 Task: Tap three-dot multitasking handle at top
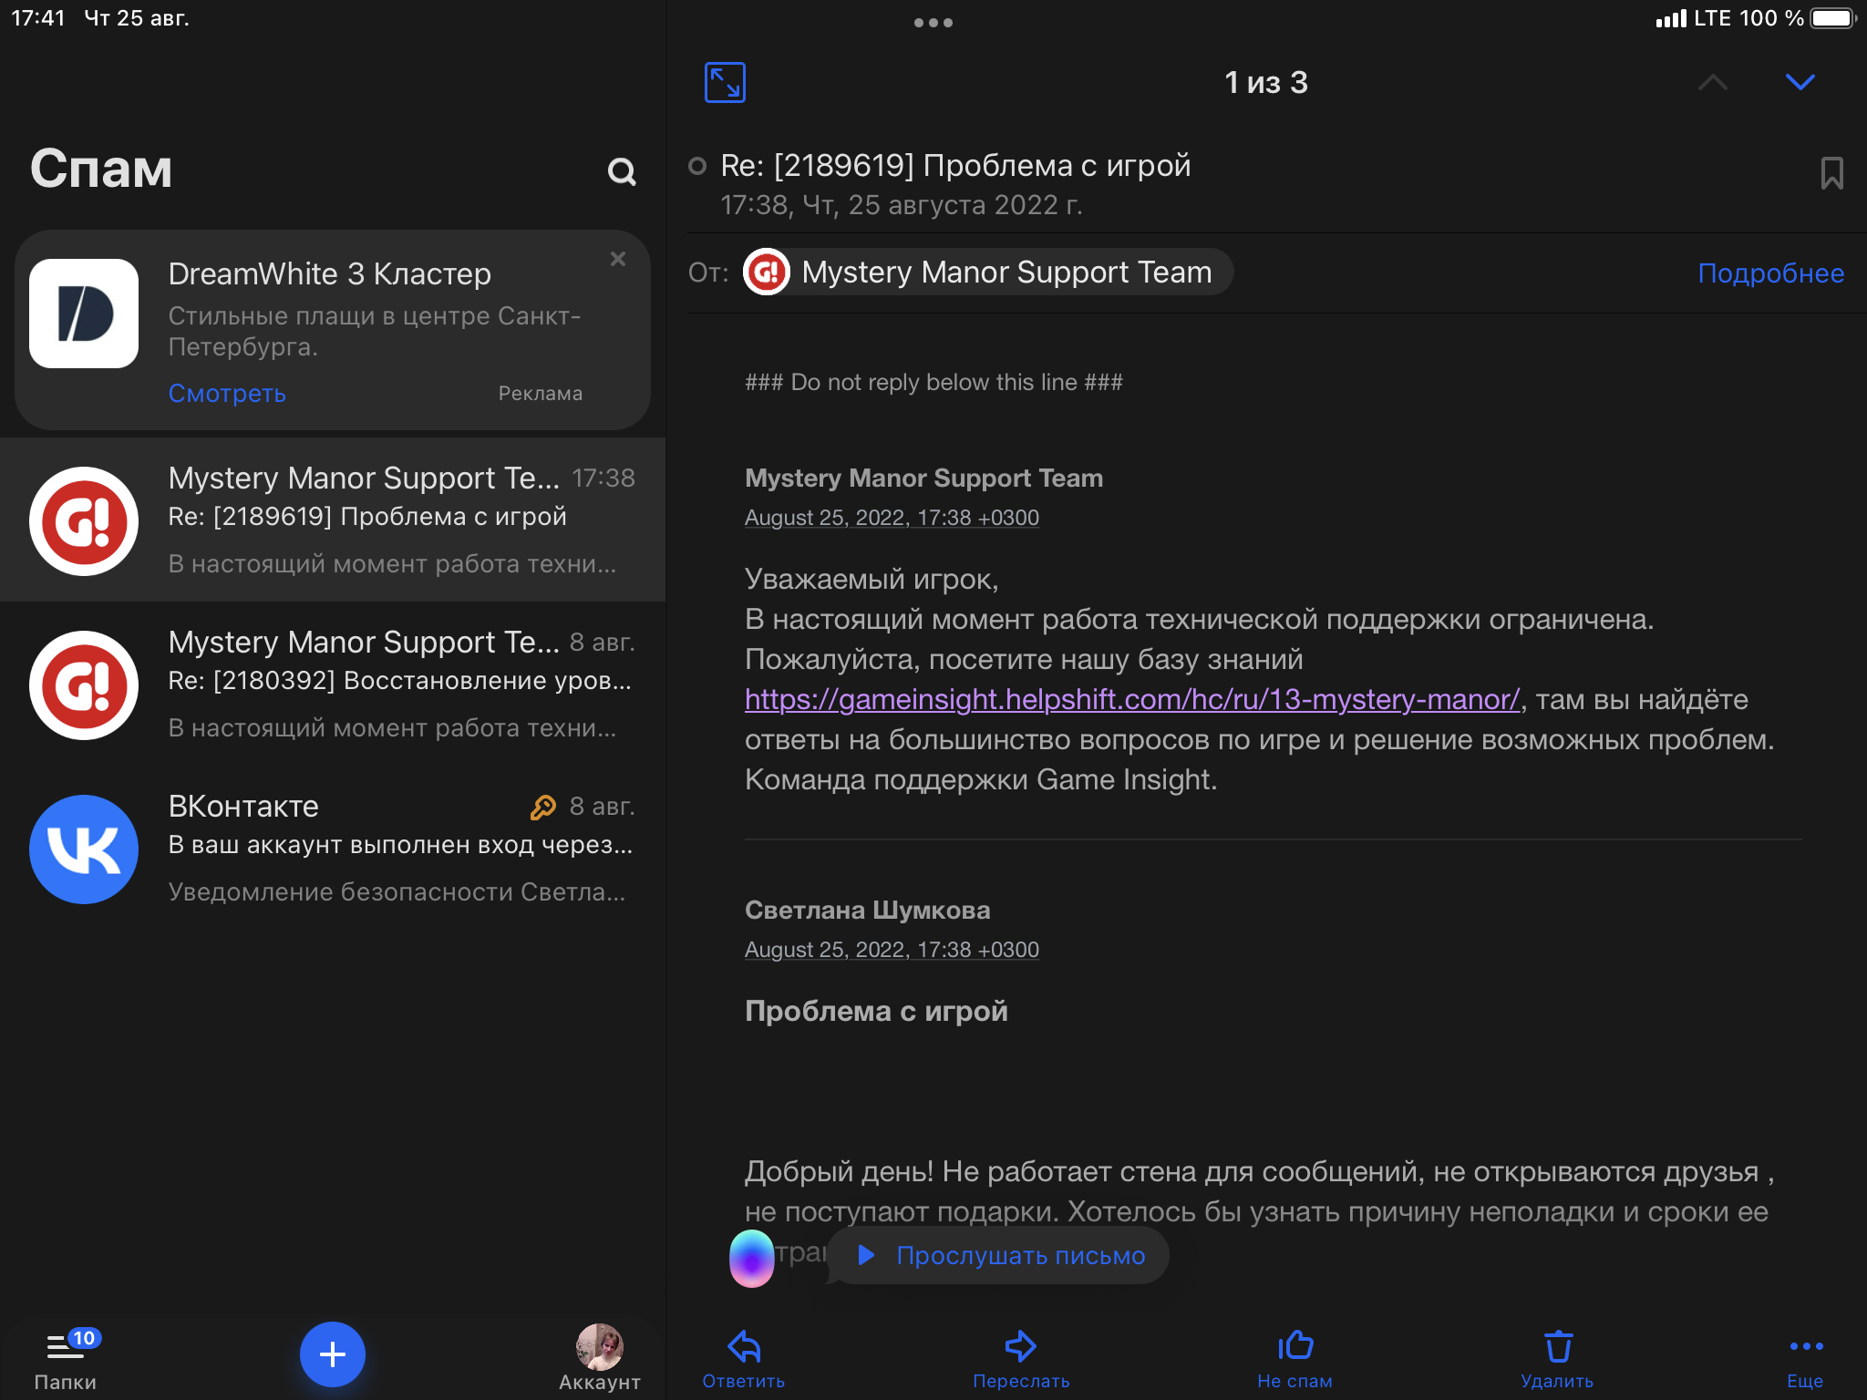(x=933, y=23)
